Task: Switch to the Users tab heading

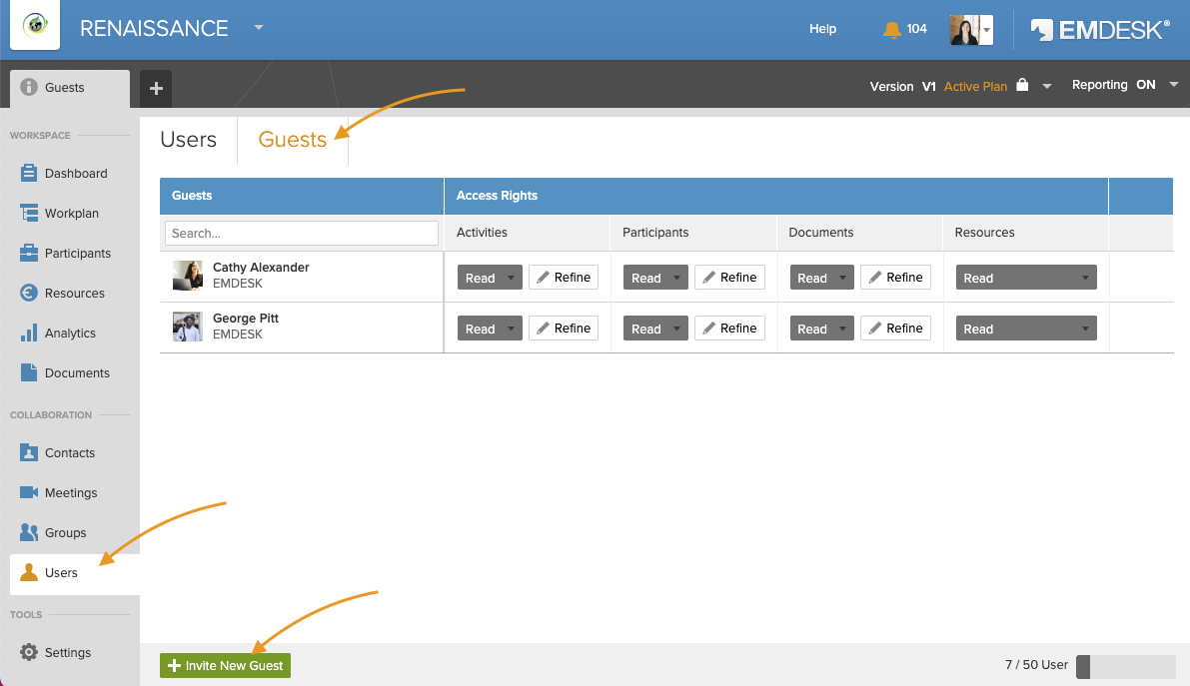Action: (x=188, y=140)
